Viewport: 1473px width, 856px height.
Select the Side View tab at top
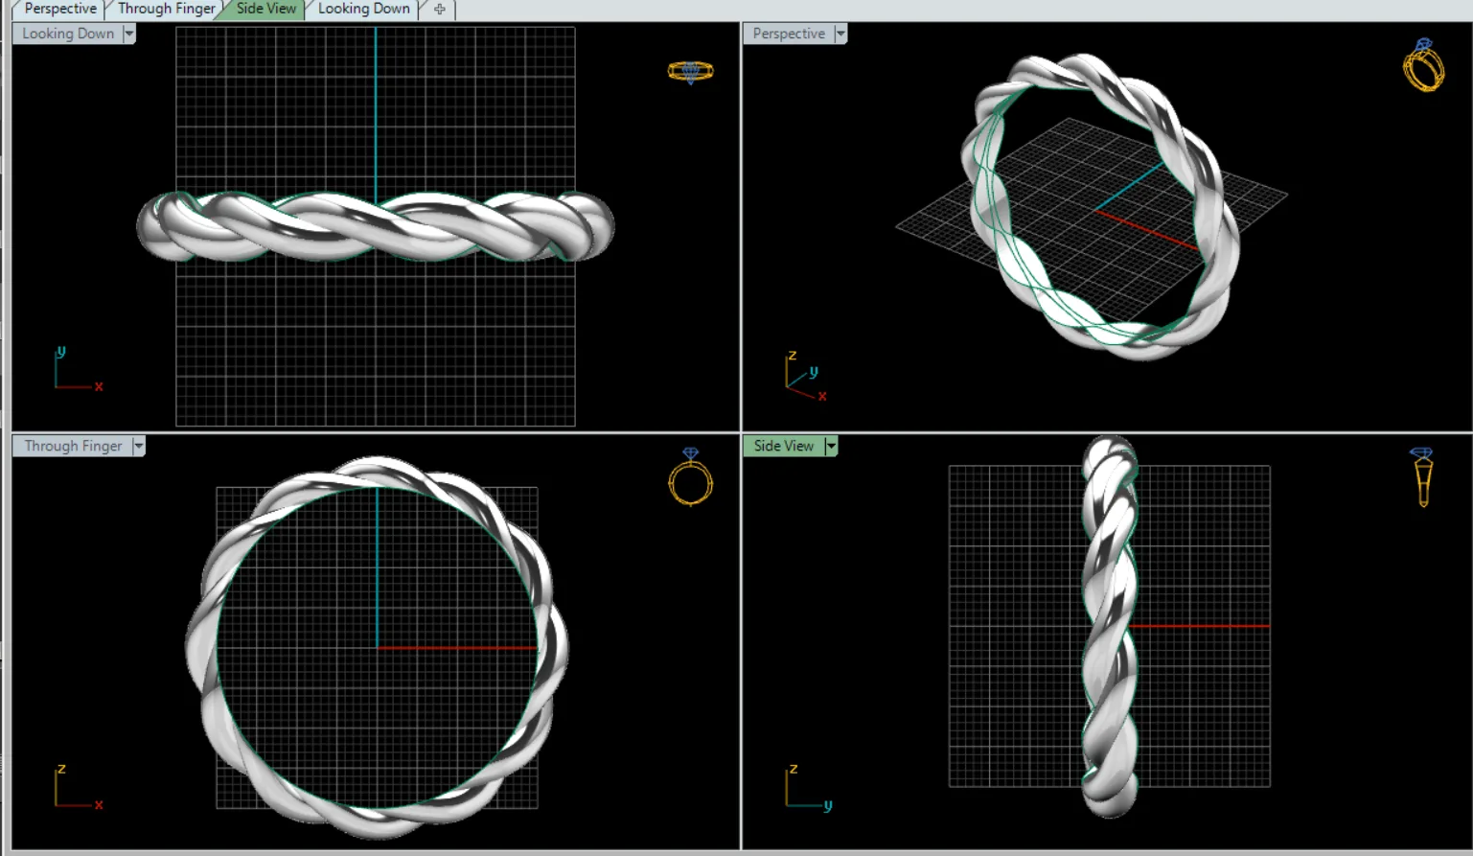point(265,9)
